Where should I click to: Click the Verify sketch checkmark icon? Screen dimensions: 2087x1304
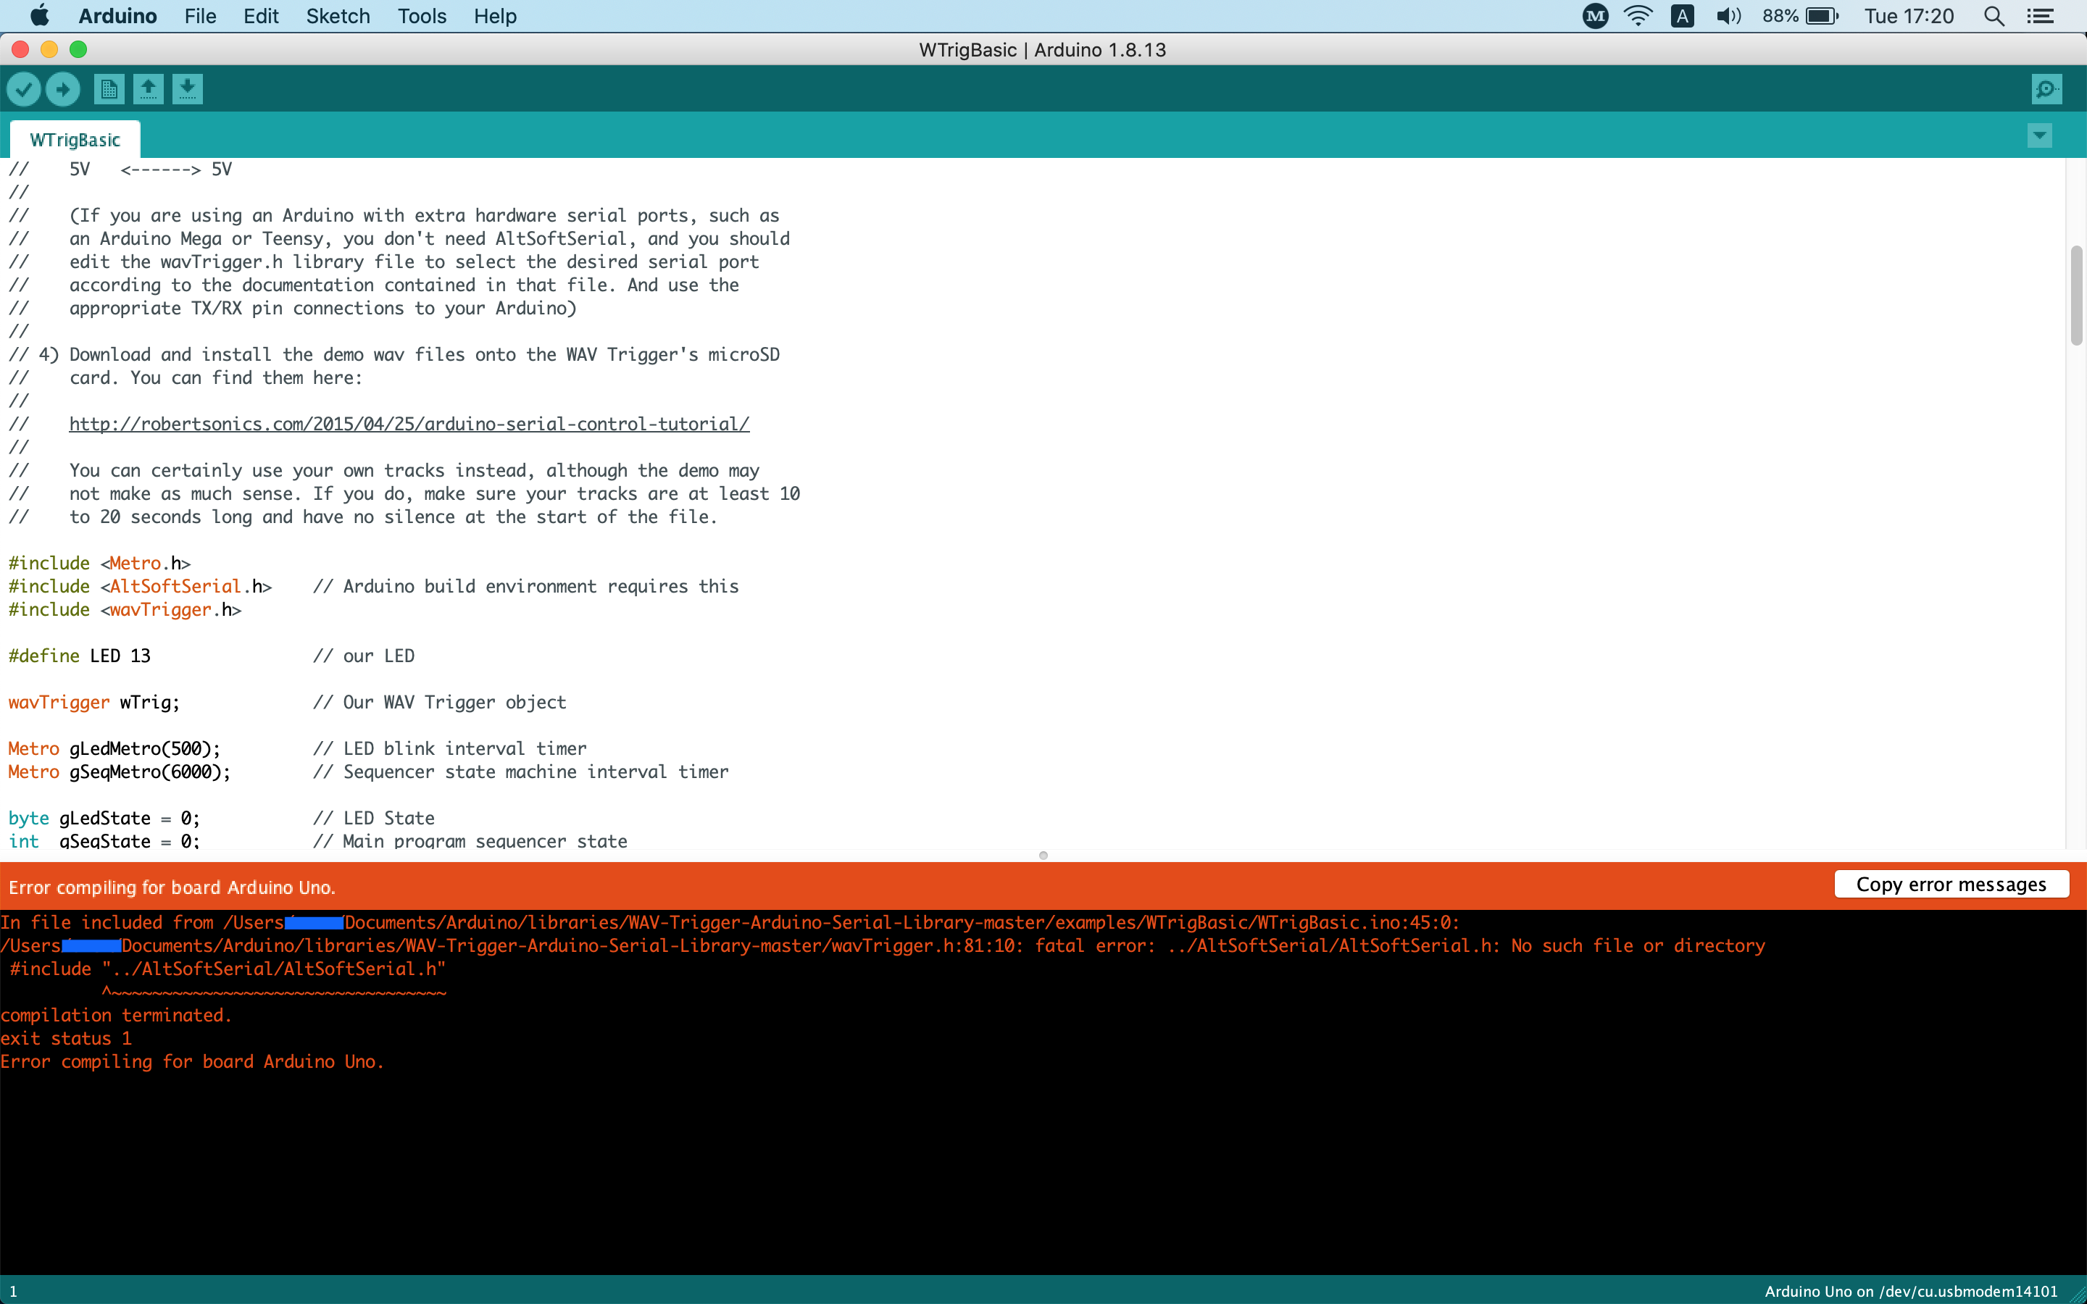click(x=24, y=89)
